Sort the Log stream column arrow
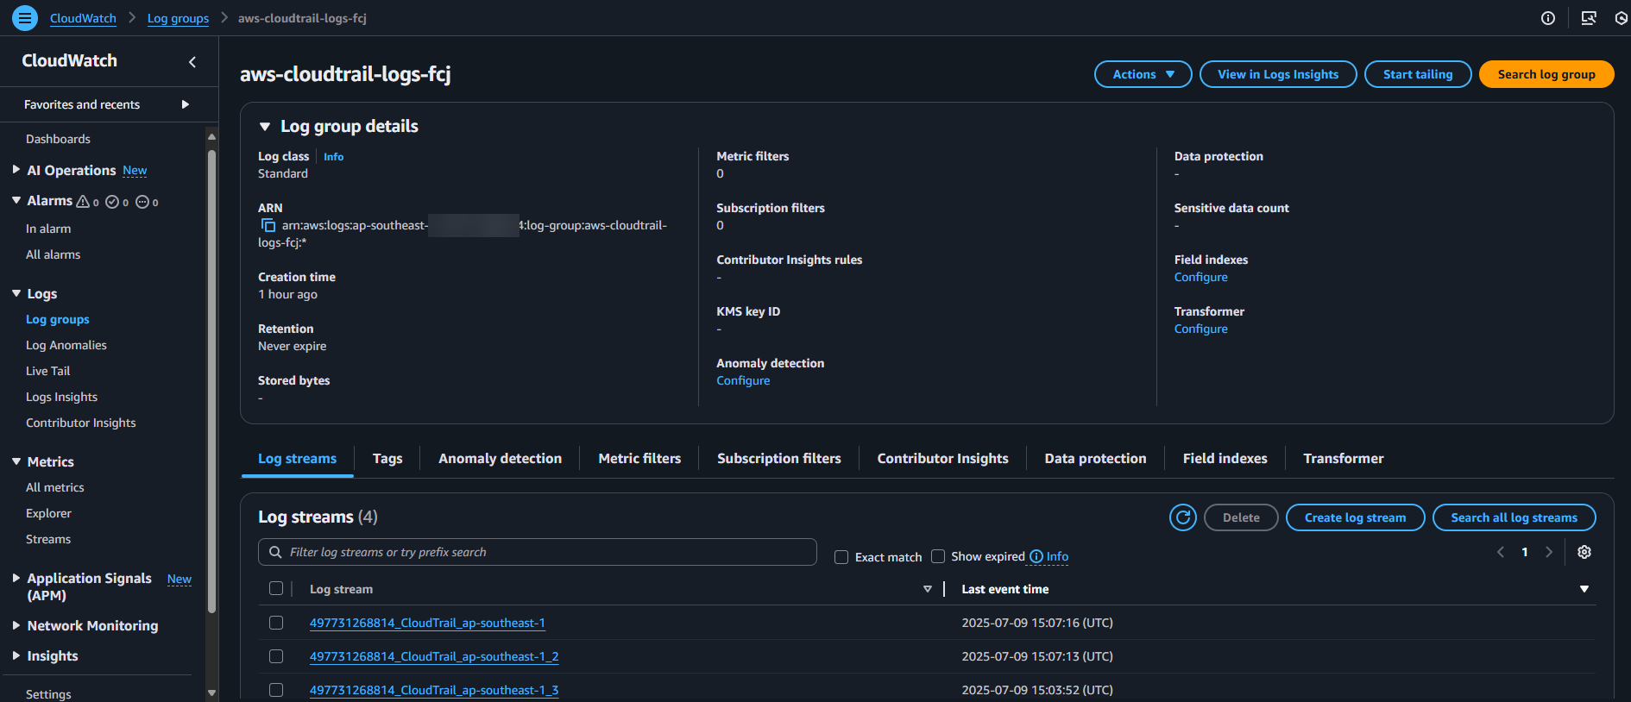The height and width of the screenshot is (702, 1631). [x=928, y=589]
